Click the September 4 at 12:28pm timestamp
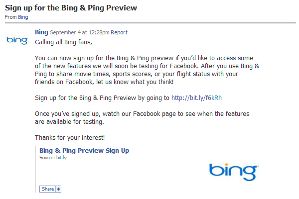 80,32
